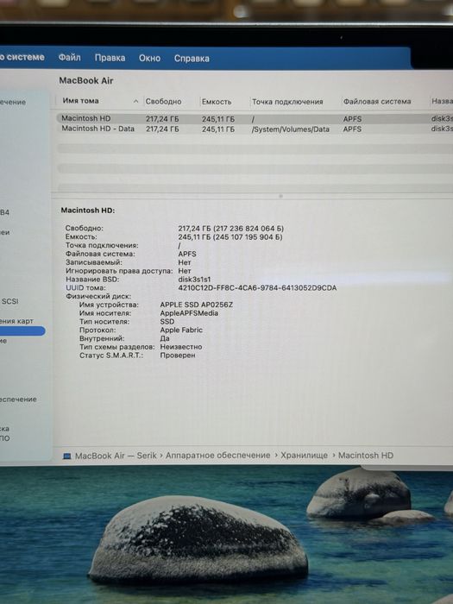This screenshot has height=604, width=453.
Task: Click the Записываемый: label
Action: point(93,262)
